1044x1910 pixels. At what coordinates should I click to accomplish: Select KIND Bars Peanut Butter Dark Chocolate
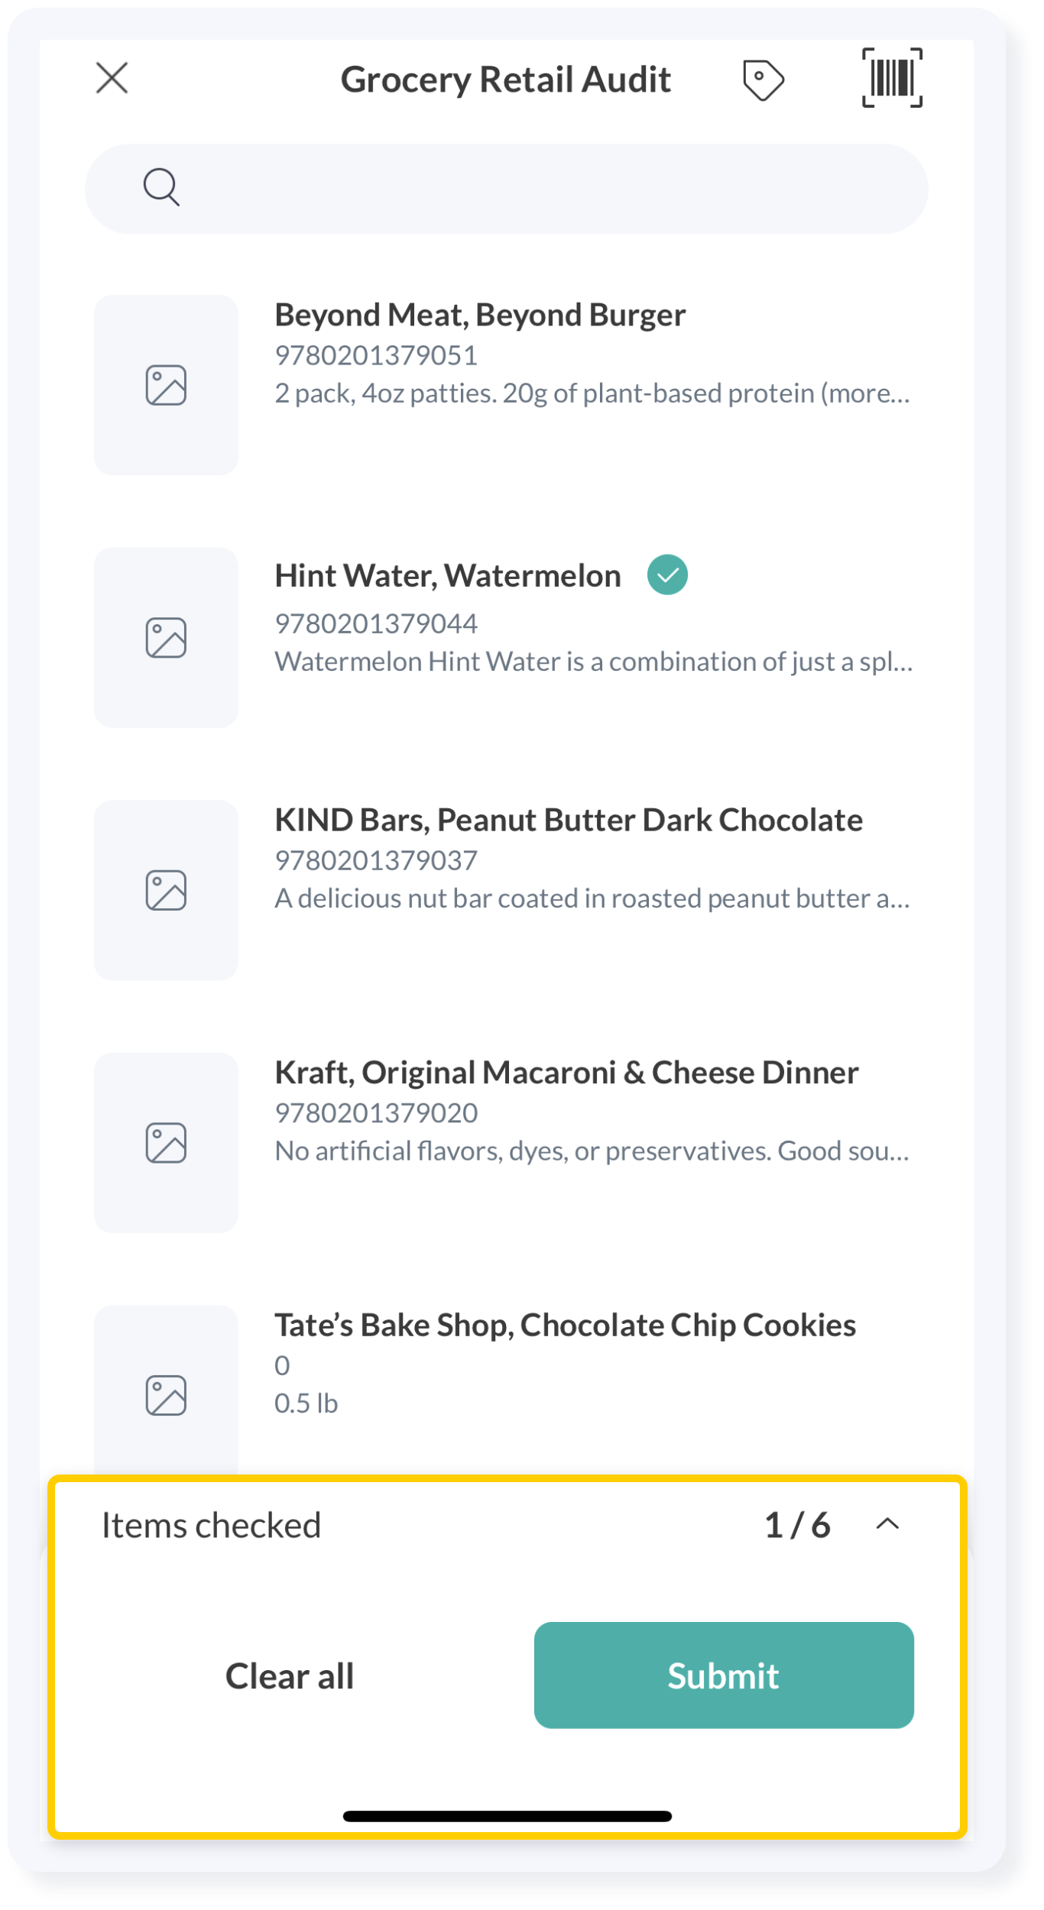[569, 821]
